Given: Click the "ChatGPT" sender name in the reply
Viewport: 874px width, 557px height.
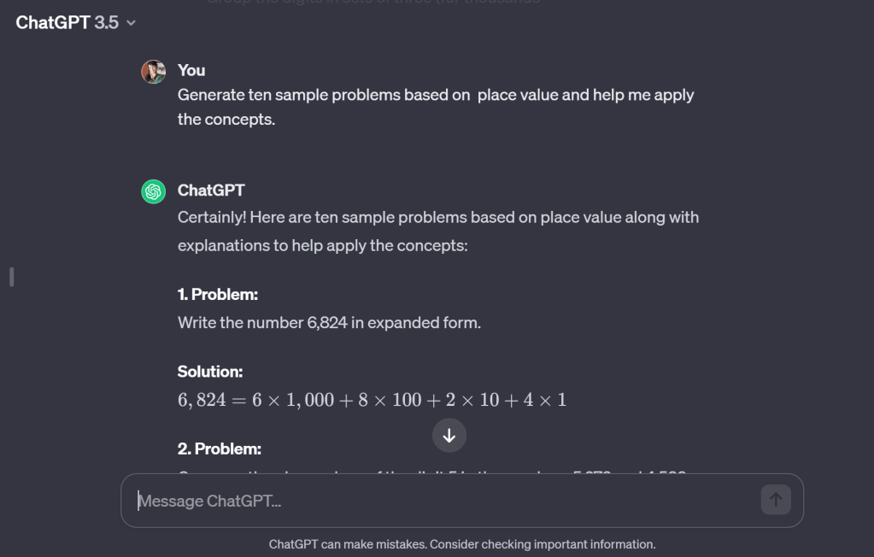Looking at the screenshot, I should point(211,191).
